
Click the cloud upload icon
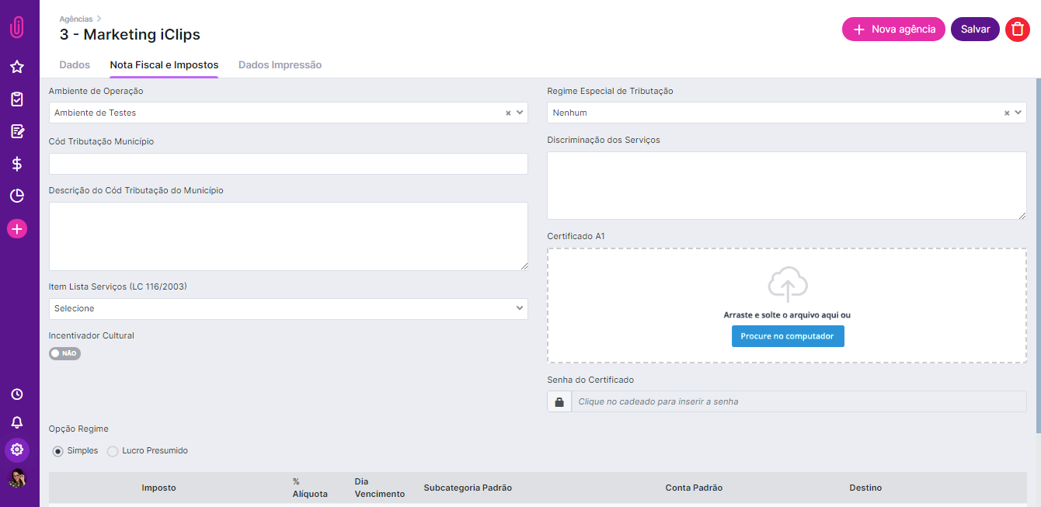(x=788, y=284)
